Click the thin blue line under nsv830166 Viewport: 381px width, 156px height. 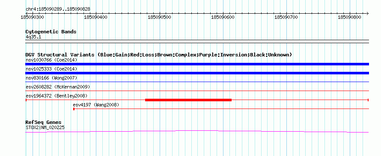pos(197,82)
